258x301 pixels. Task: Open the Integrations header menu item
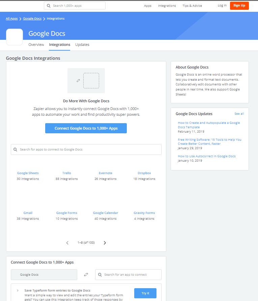coord(167,6)
